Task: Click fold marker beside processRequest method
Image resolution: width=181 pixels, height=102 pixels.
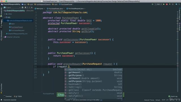Action: (42, 64)
